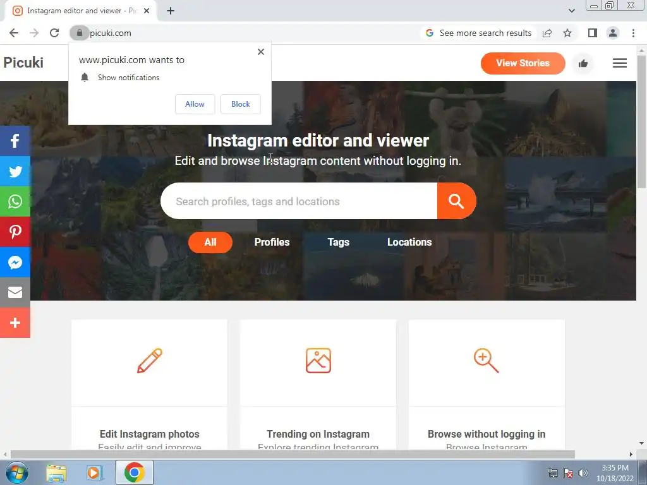
Task: Click the scroll-right arrow of horizontal scrollbar
Action: tap(631, 455)
